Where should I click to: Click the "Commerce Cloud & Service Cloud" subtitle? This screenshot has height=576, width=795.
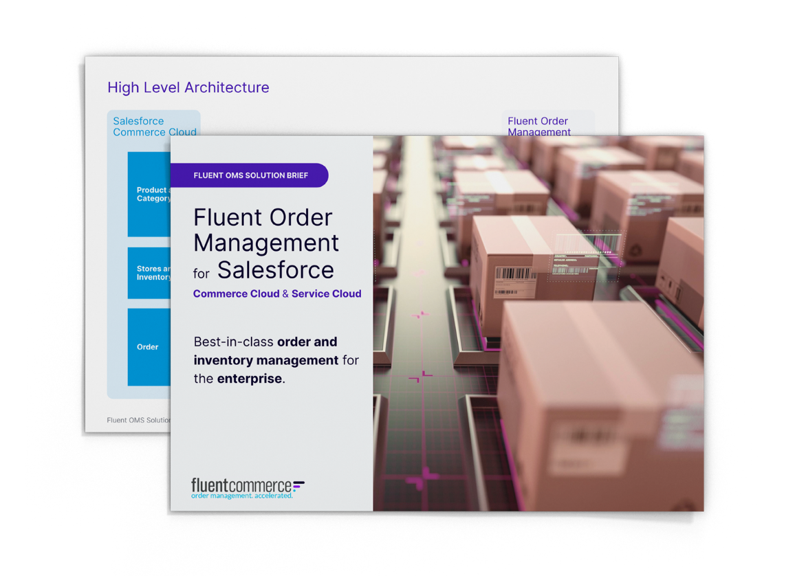277,293
